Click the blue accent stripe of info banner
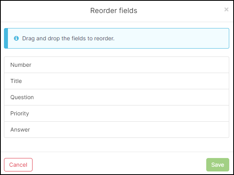The width and height of the screenshot is (234, 175). [6, 38]
